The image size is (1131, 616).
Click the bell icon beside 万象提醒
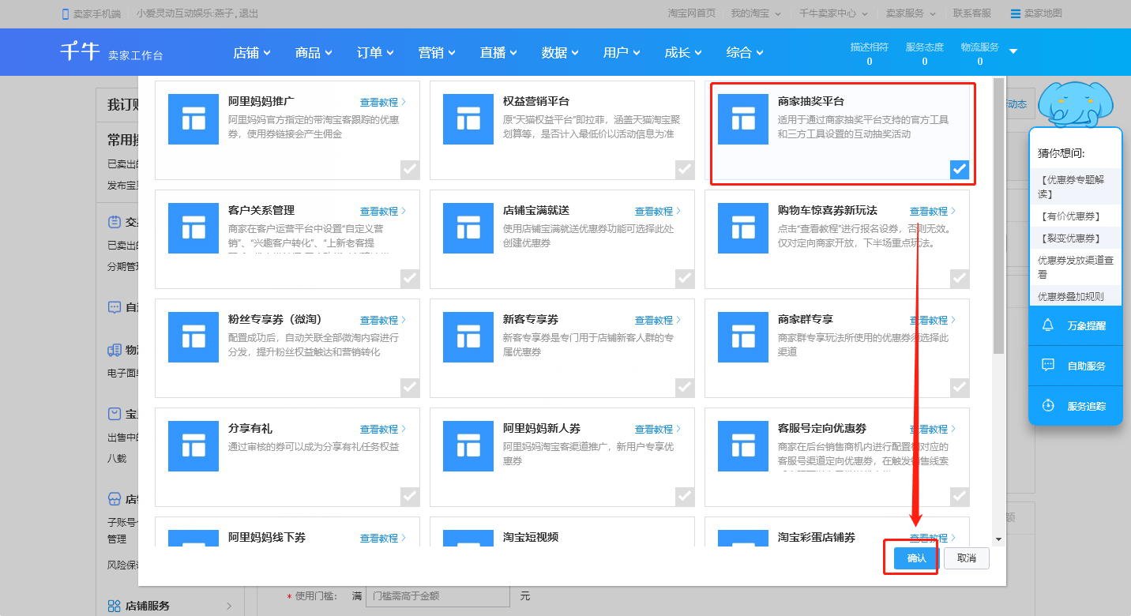pyautogui.click(x=1048, y=325)
